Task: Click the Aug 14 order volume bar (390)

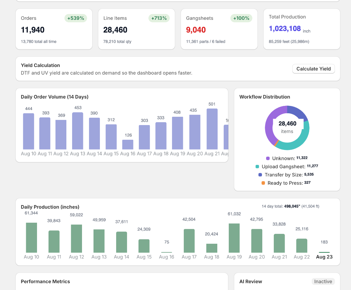Action: coord(94,134)
